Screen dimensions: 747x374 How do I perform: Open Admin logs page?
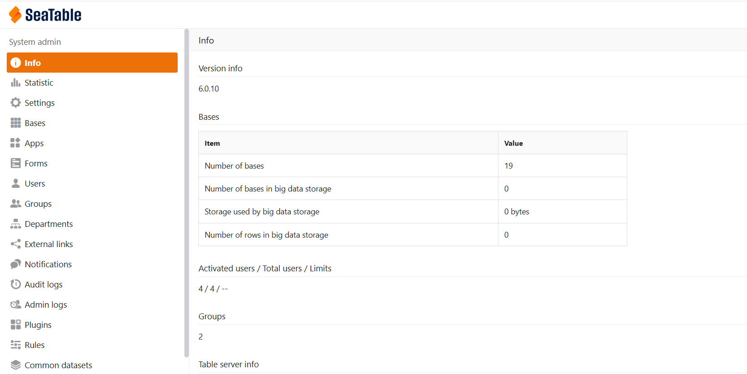(46, 304)
